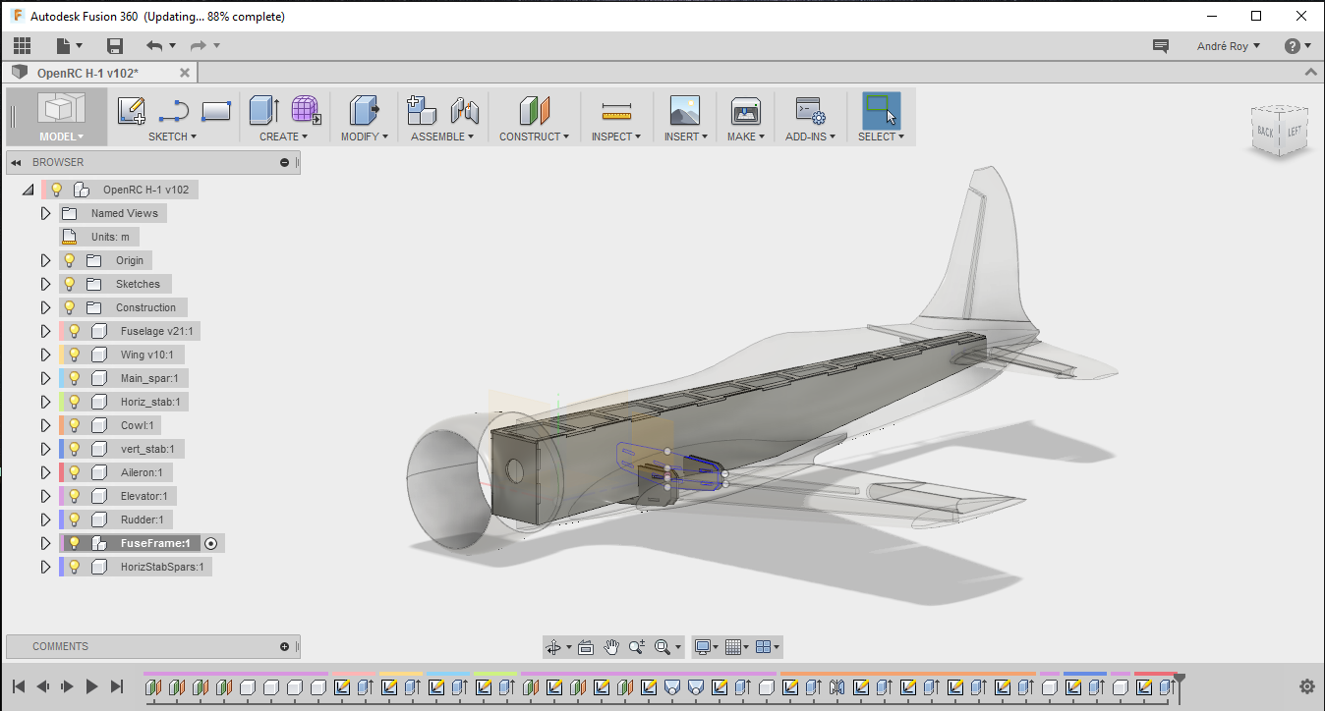Jump to timeline beginning
The image size is (1325, 711).
tap(19, 686)
